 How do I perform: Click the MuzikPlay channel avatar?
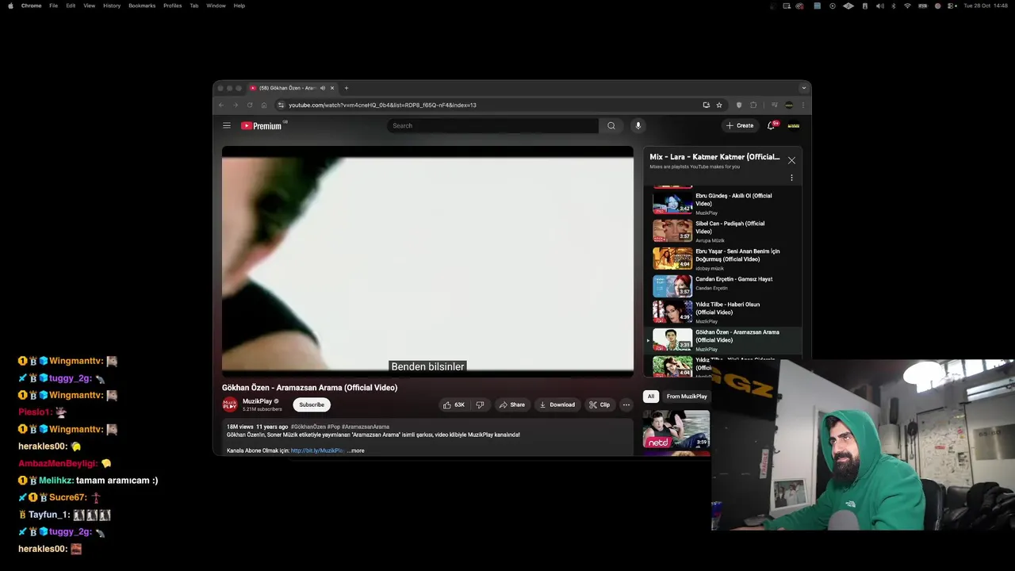point(230,404)
